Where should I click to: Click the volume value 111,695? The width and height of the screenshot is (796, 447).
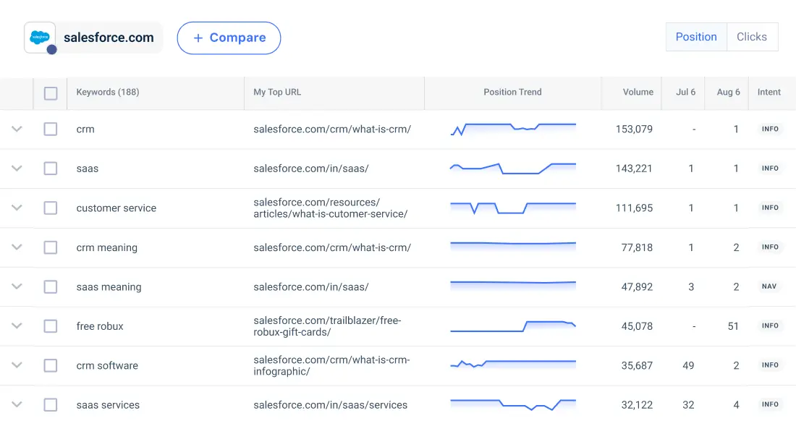634,208
